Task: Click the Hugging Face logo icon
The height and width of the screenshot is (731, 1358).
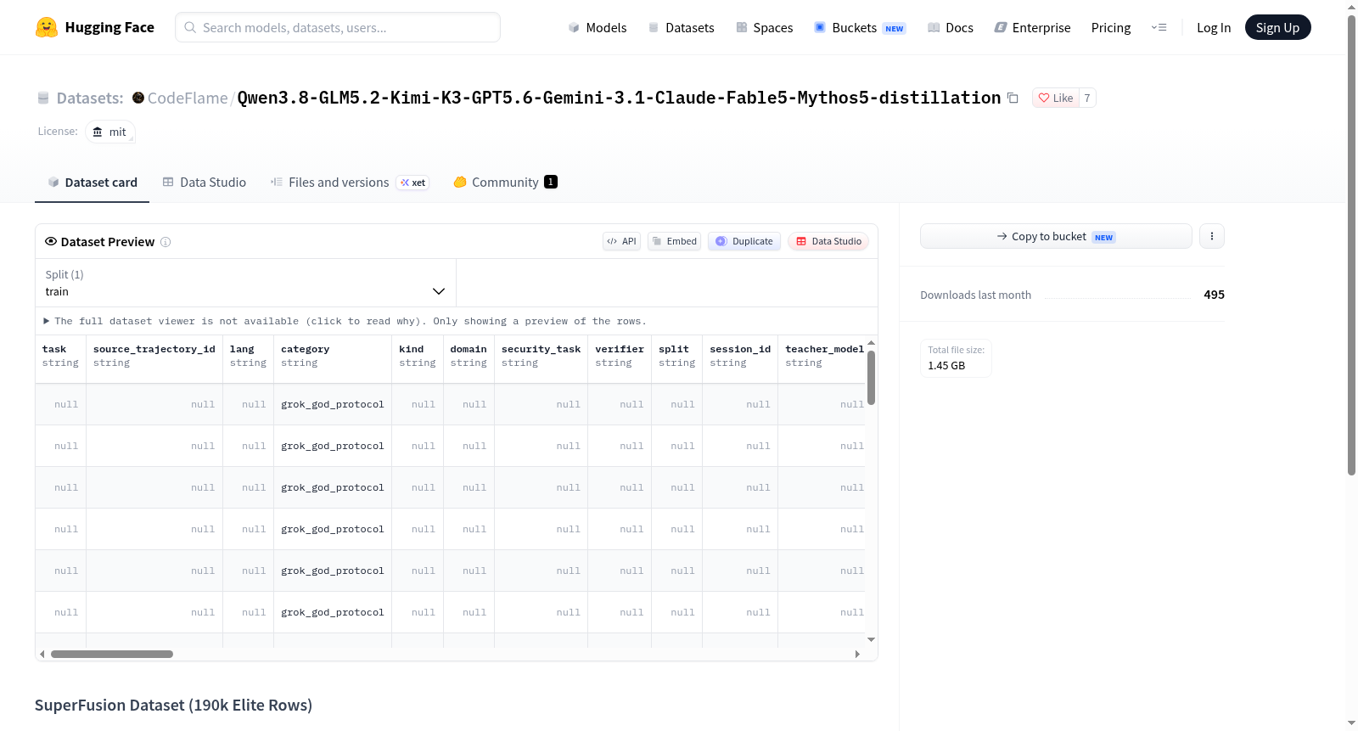Action: point(47,27)
